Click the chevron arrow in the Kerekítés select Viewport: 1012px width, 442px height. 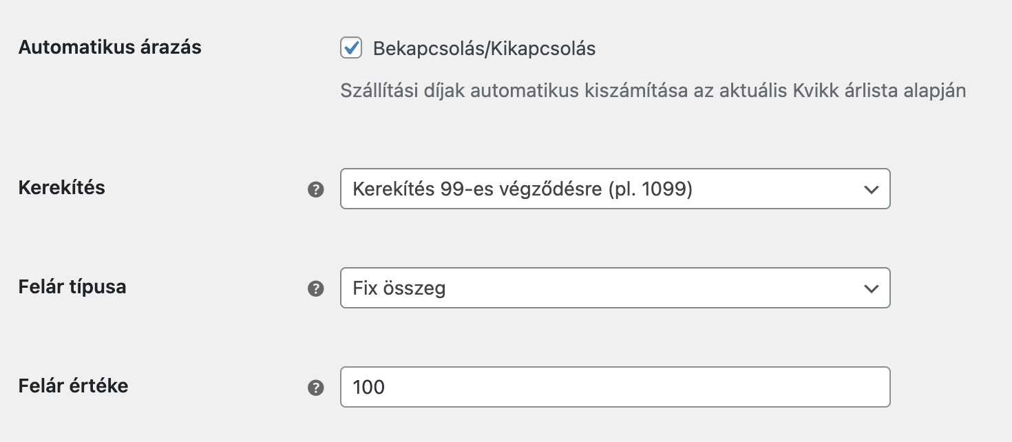click(x=871, y=189)
